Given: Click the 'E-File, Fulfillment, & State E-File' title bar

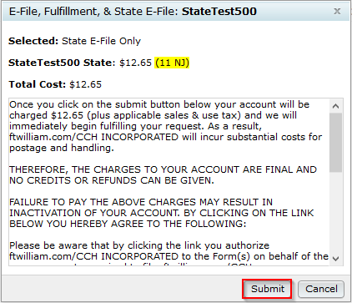Looking at the screenshot, I should (x=176, y=12).
